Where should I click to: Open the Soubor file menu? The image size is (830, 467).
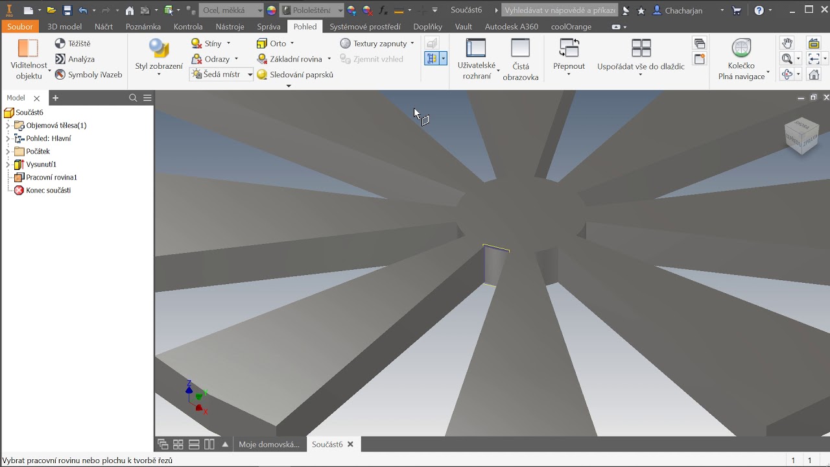[20, 27]
